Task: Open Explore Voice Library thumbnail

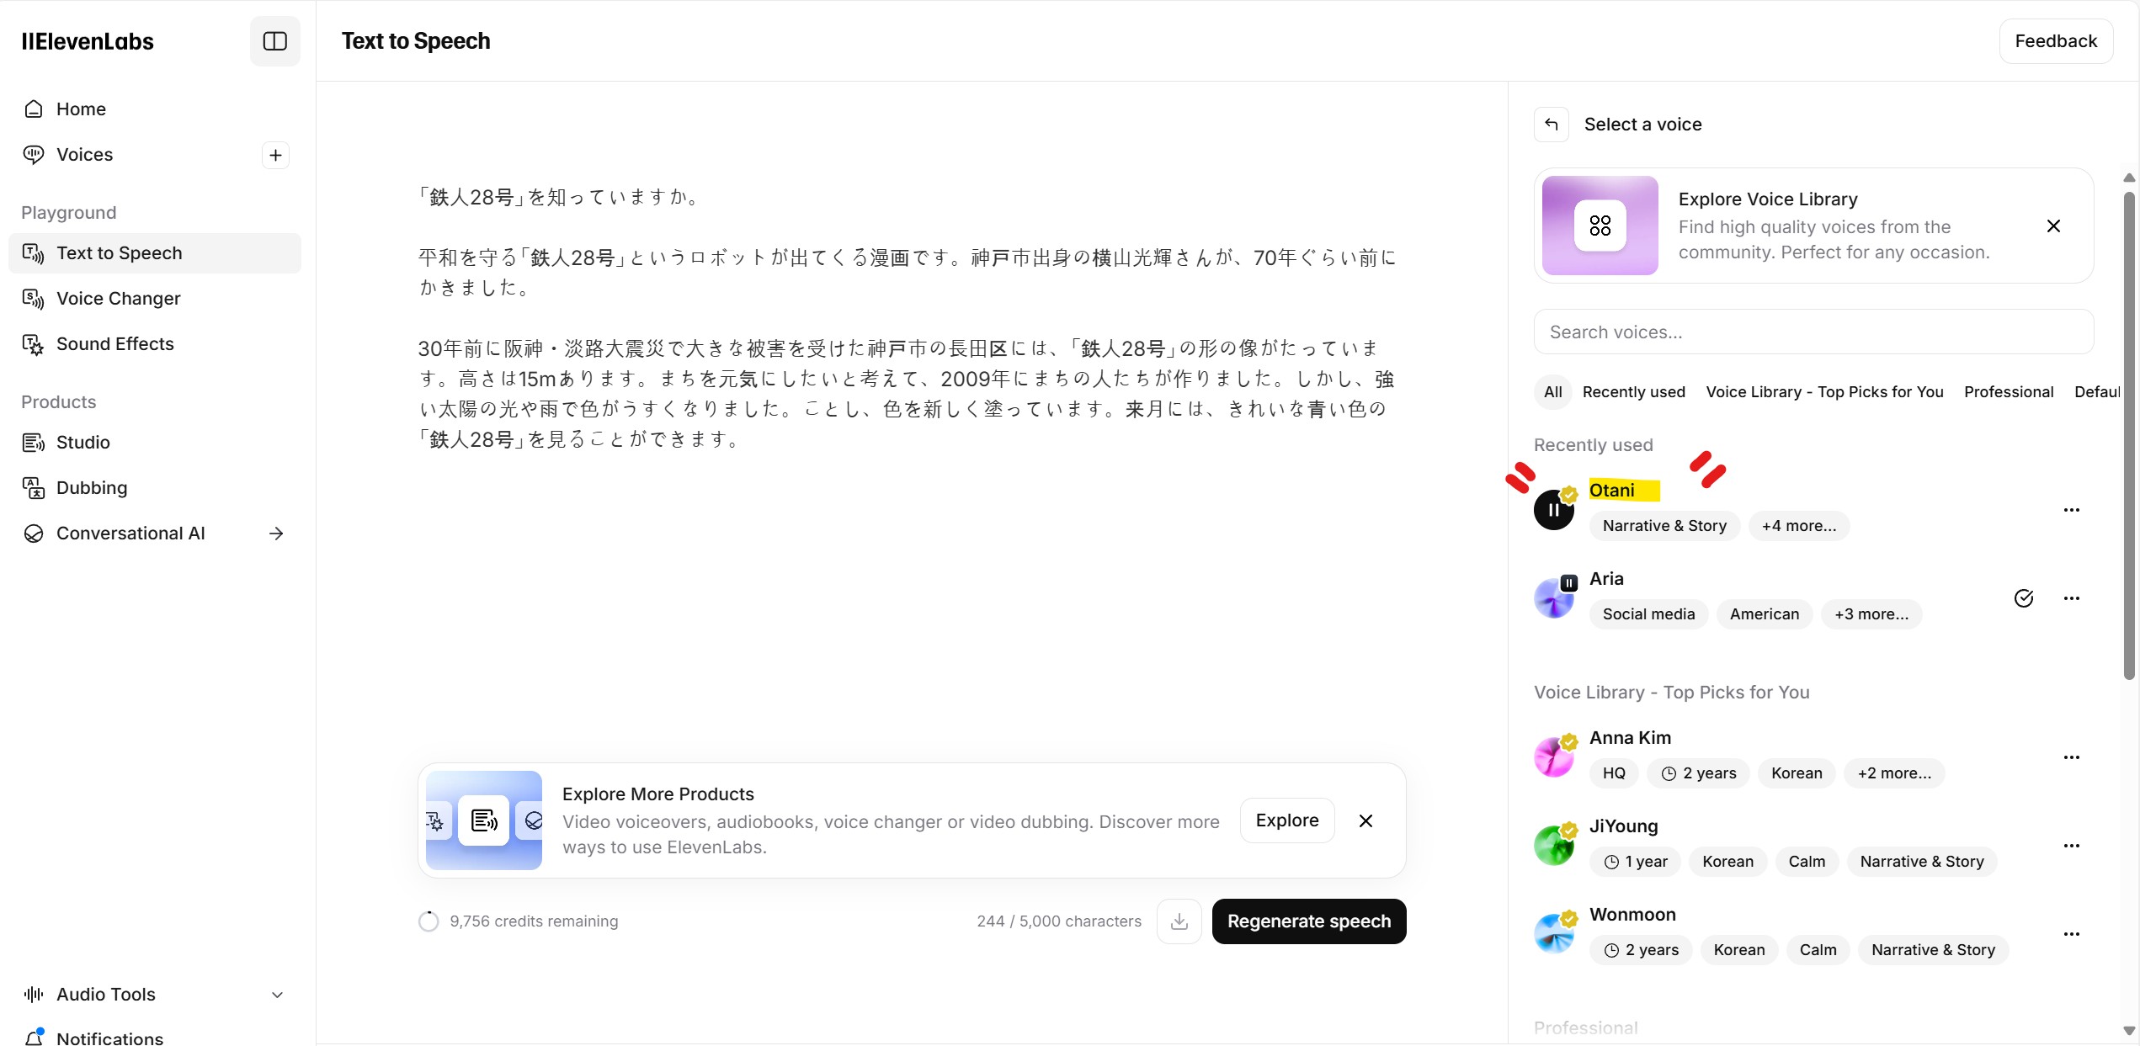Action: [x=1600, y=226]
